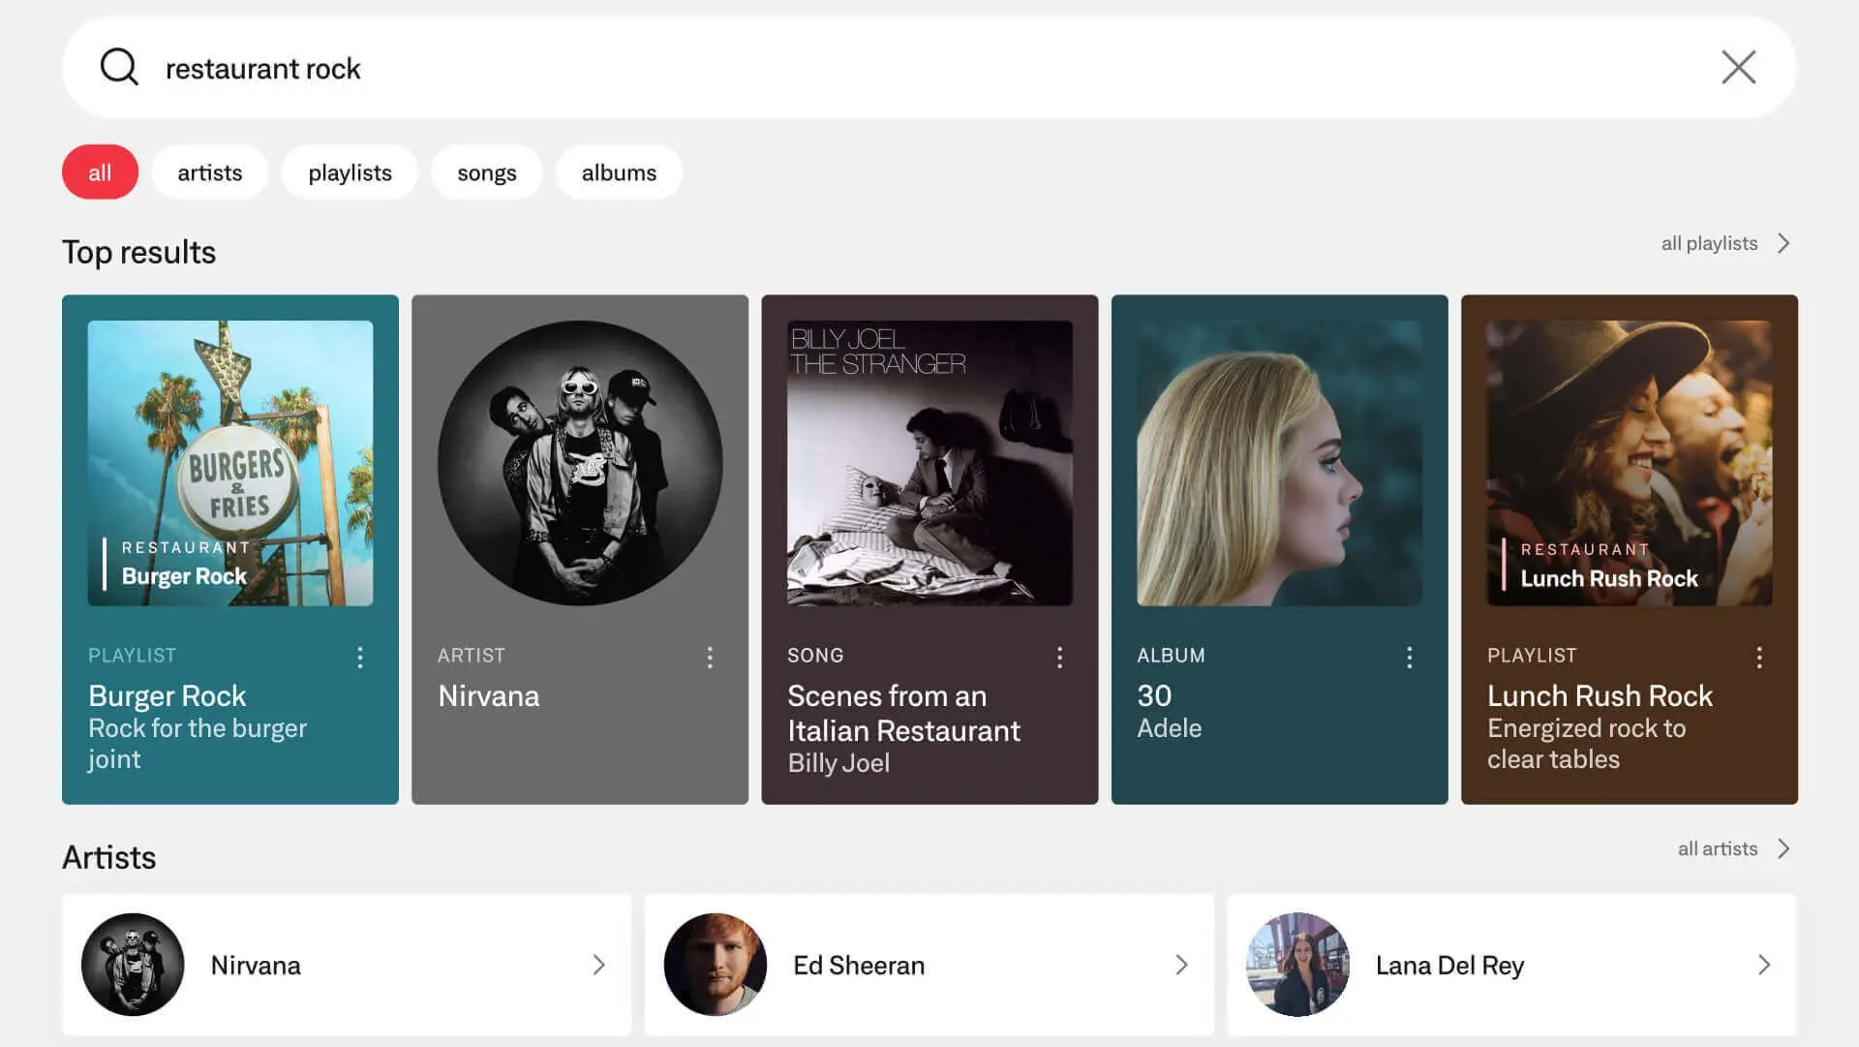Click the Nirvana artist row name
1859x1047 pixels.
(x=256, y=965)
